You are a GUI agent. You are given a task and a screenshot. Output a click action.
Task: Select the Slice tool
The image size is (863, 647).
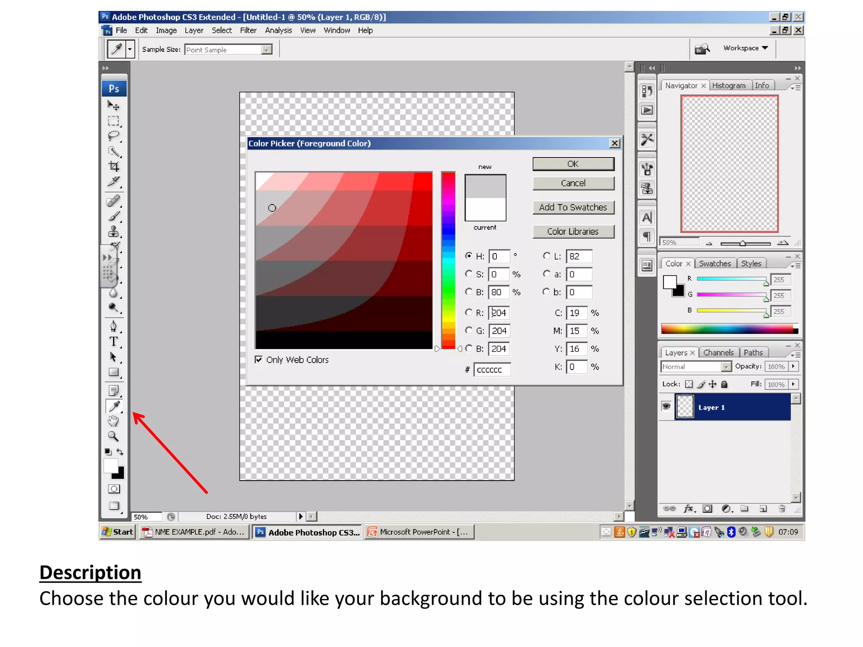[113, 182]
